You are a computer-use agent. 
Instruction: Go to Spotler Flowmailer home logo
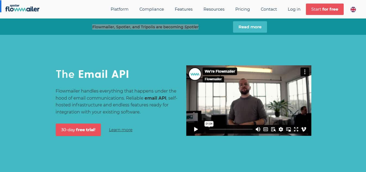(x=22, y=8)
